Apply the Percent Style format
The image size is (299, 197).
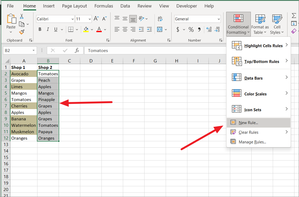[191, 29]
